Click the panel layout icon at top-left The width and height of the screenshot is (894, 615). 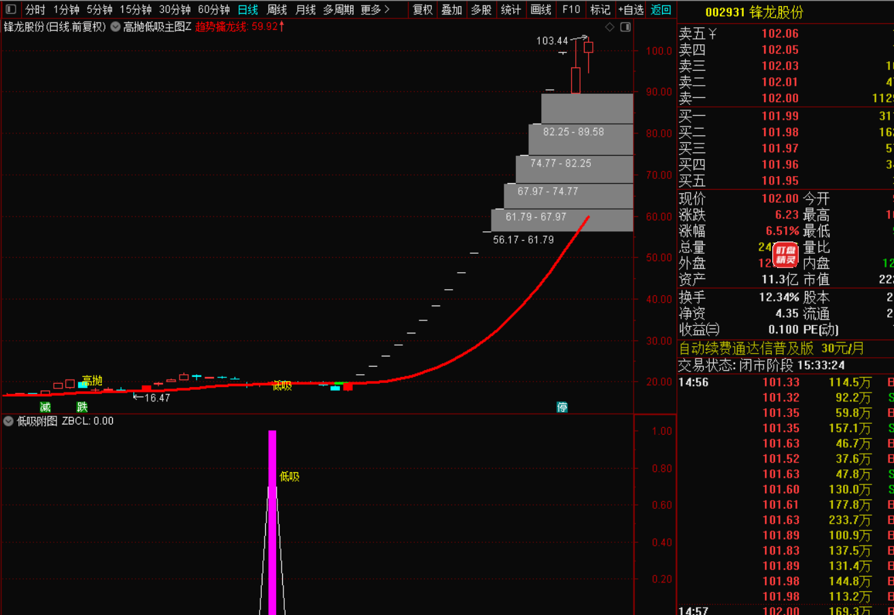[11, 10]
